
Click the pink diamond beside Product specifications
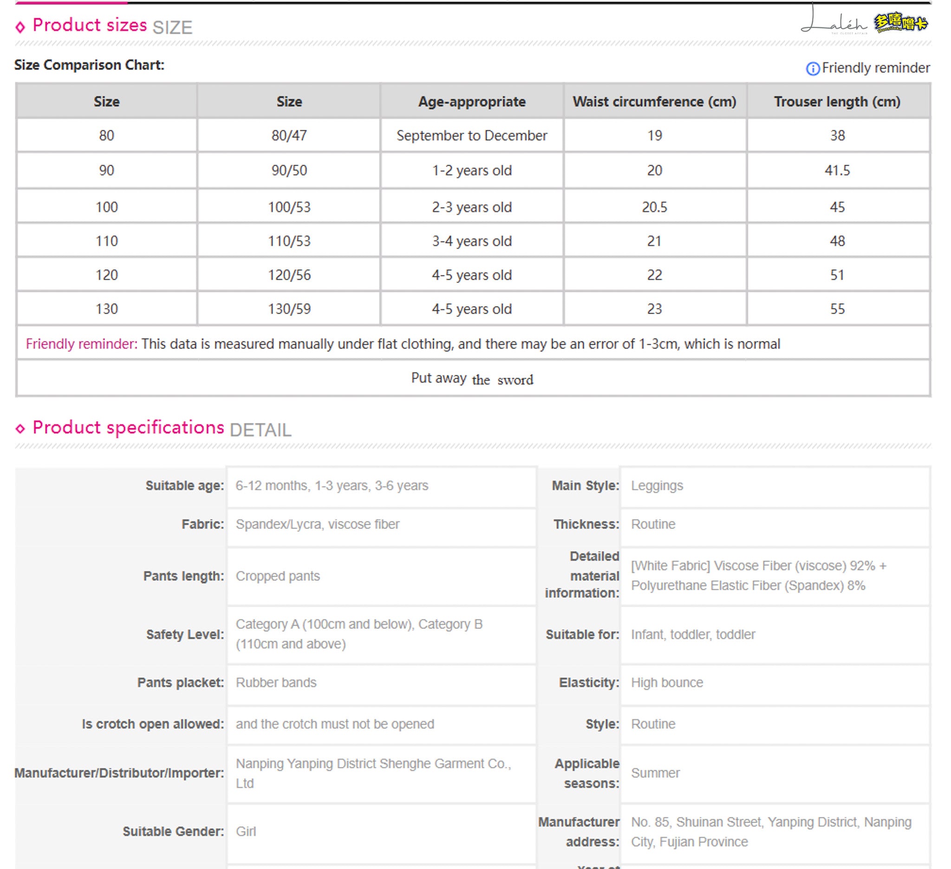(x=20, y=428)
